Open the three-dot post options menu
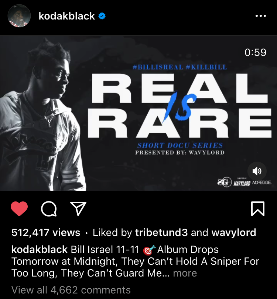 tap(261, 16)
